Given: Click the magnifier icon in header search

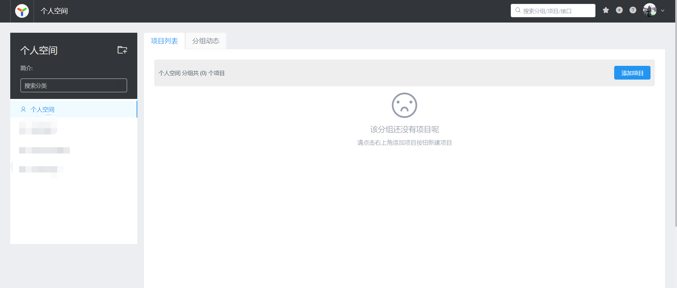Looking at the screenshot, I should (x=518, y=10).
